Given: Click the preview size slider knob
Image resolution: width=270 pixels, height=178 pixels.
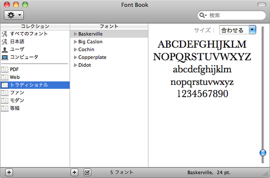Looking at the screenshot, I should click(x=263, y=153).
